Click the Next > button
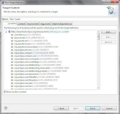 76,109
